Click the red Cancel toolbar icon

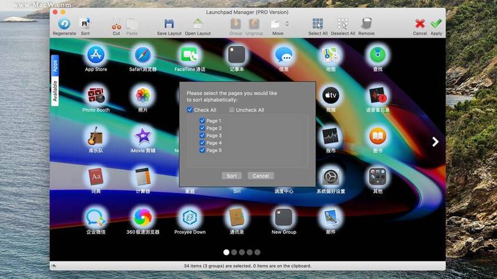click(420, 24)
